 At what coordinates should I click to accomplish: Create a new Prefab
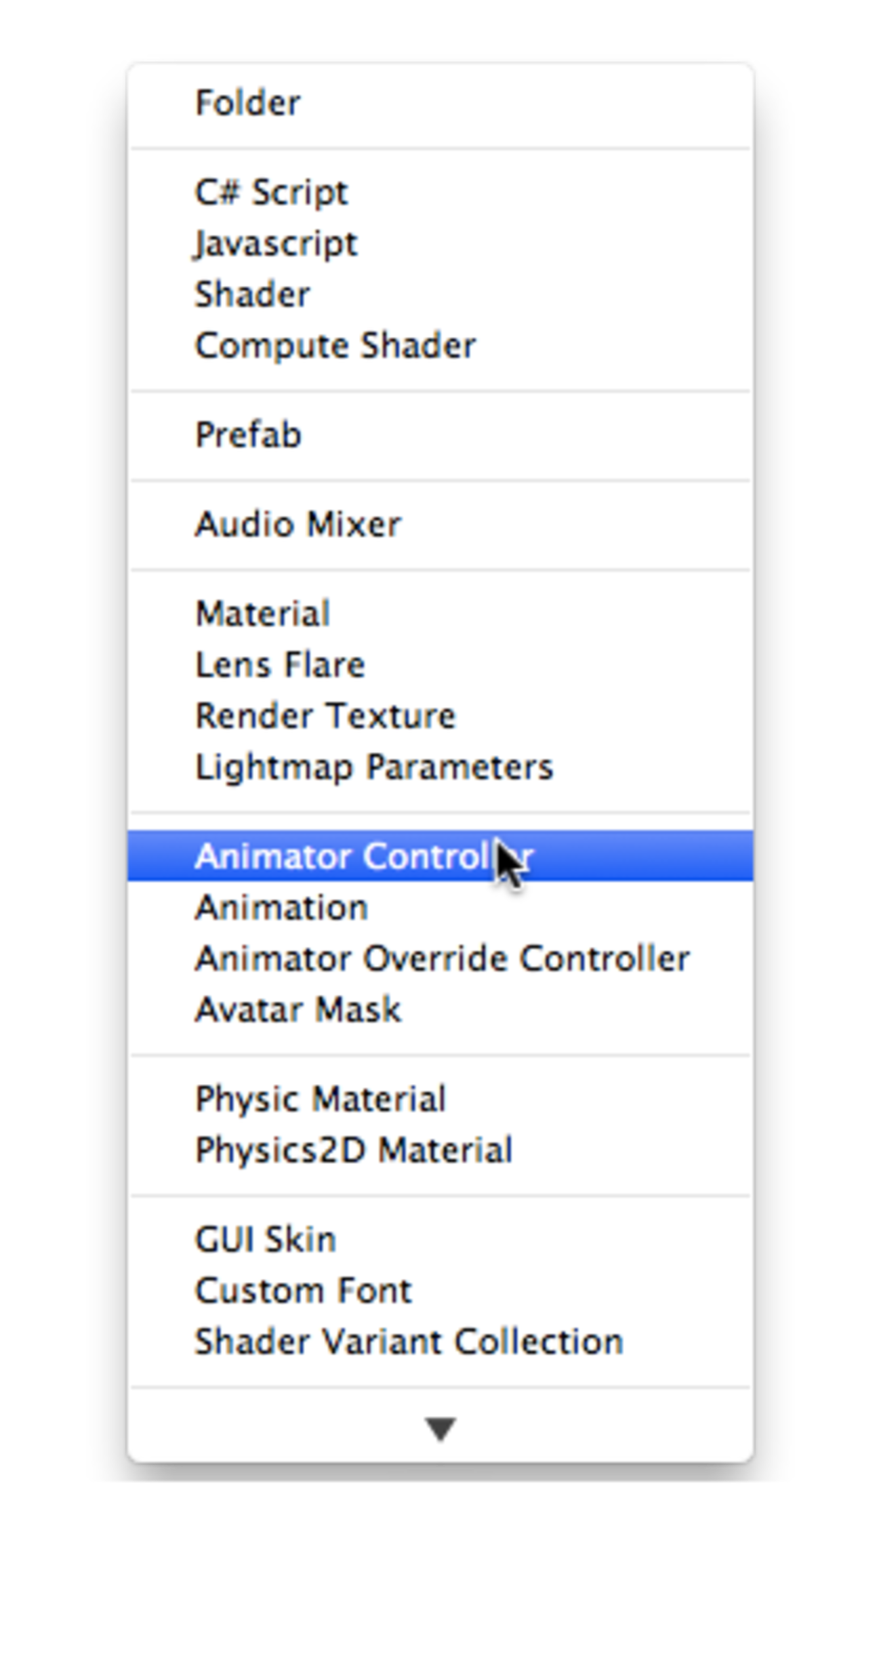click(248, 435)
